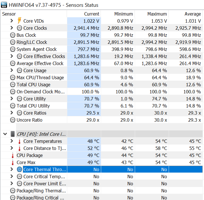Click the 18.9 % average value
The image size is (204, 200).
[193, 78]
